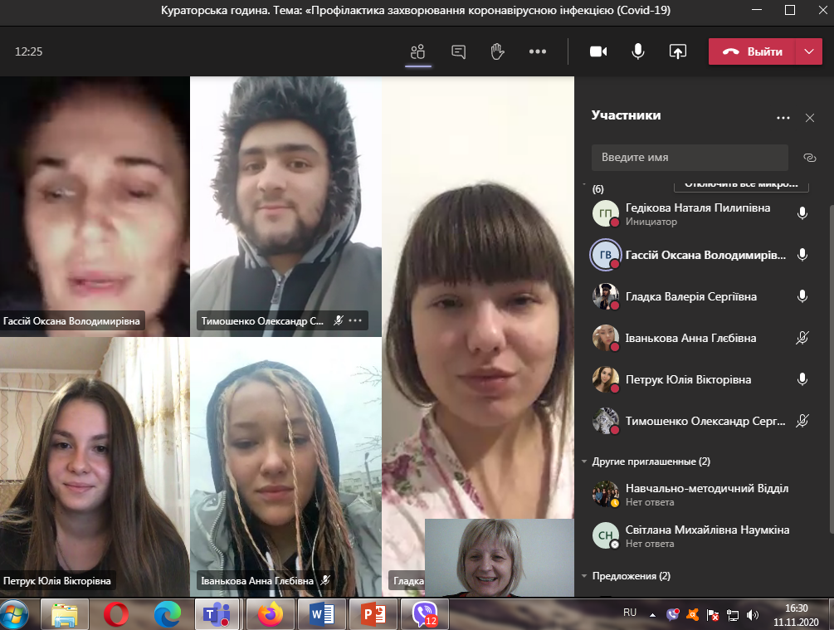Select Іванькова Анна Глєбівна participant row
The image size is (834, 630).
click(x=702, y=338)
